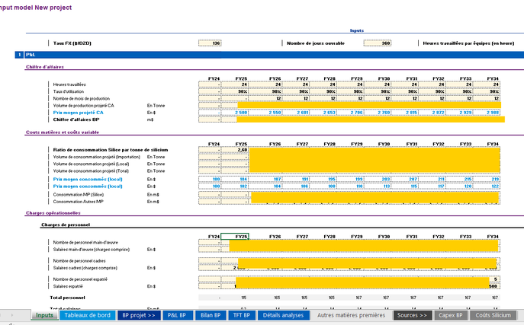The image size is (524, 325).
Task: Select the blue P&L section header row
Action: tap(262, 56)
